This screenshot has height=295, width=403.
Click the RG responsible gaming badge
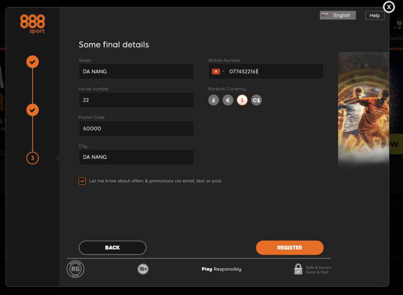76,269
